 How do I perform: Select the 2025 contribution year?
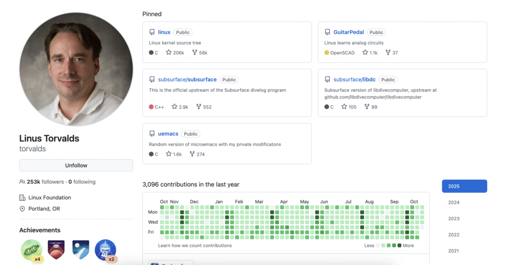464,186
